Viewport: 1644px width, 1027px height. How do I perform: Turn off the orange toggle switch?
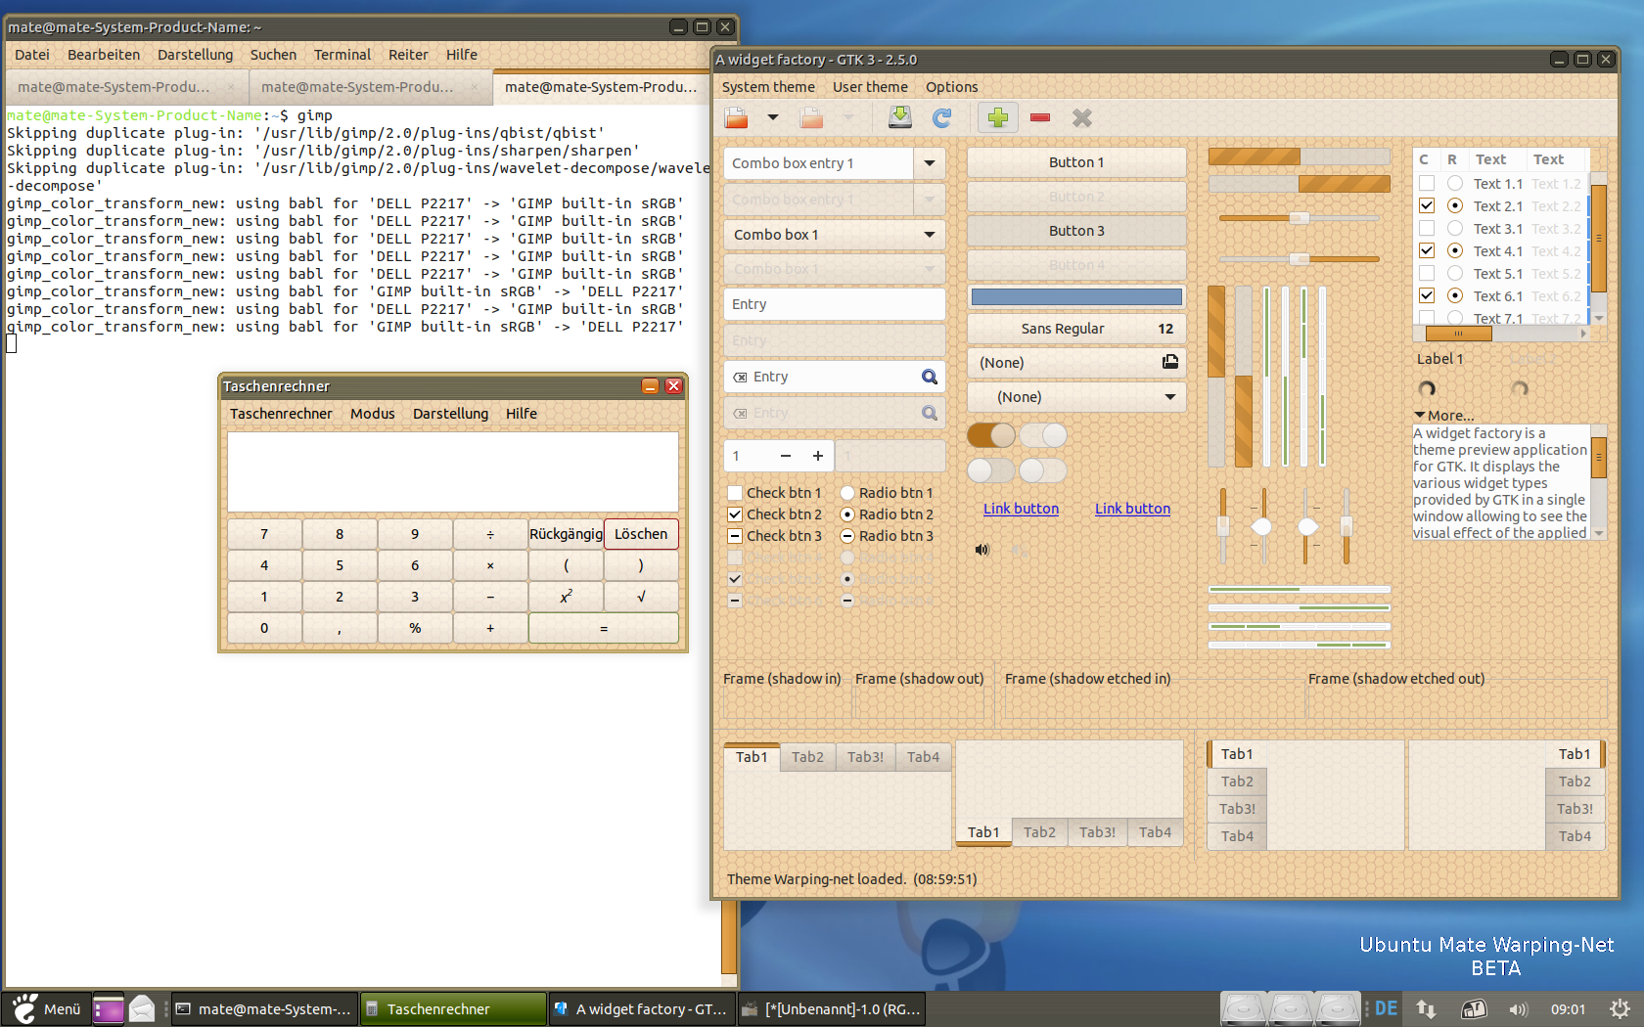tap(990, 435)
